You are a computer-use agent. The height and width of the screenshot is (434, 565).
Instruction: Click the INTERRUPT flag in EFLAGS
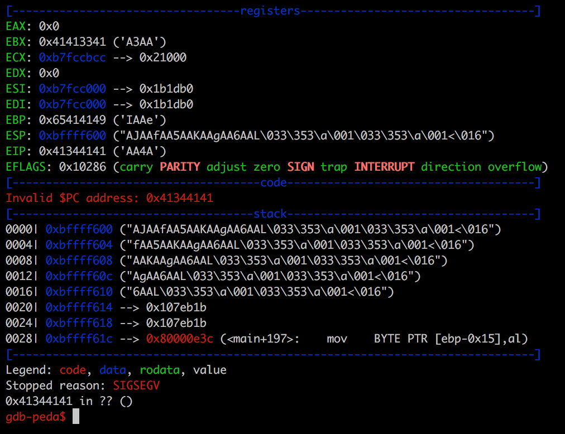pyautogui.click(x=384, y=167)
